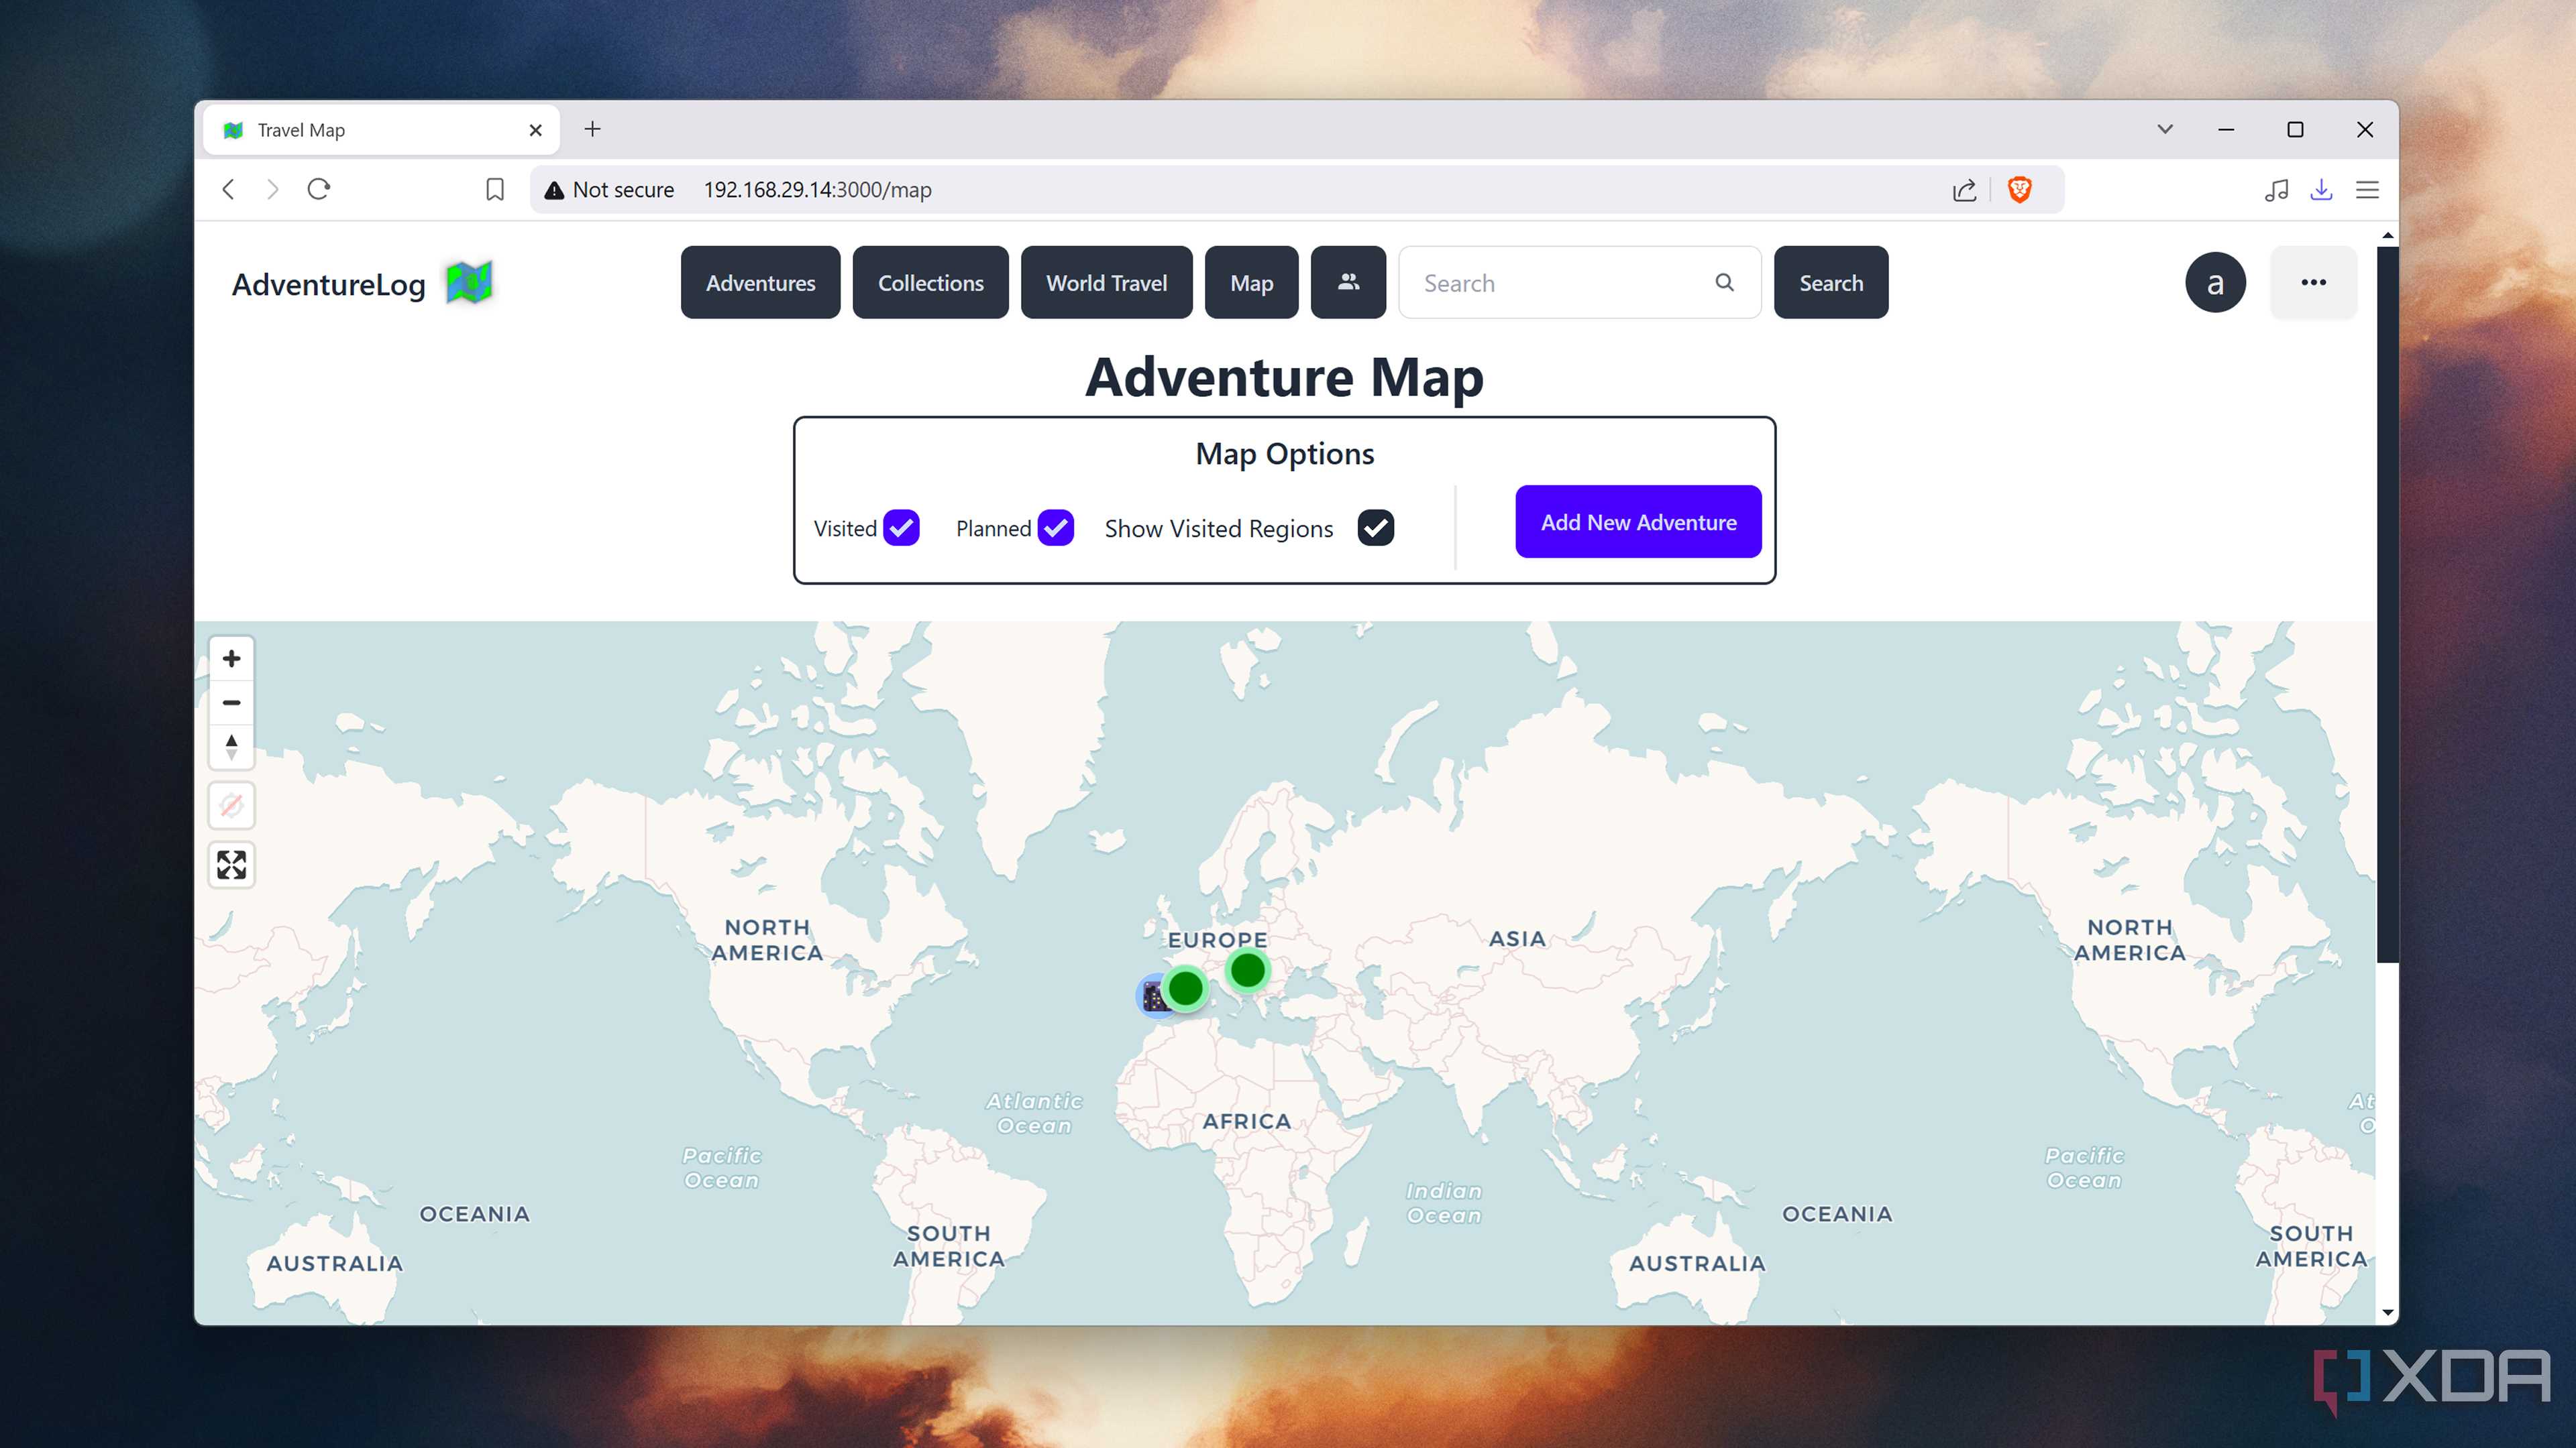Viewport: 2576px width, 1448px height.
Task: Click the Not secure warning icon
Action: 554,190
